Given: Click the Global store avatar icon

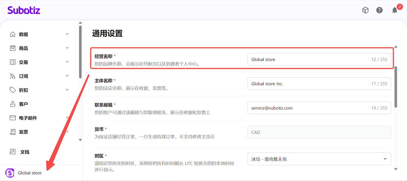Looking at the screenshot, I should [10, 173].
